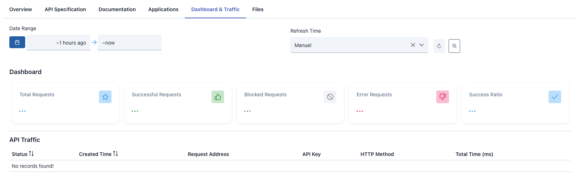Image resolution: width=577 pixels, height=175 pixels.
Task: Clear the Refresh Time selection
Action: pyautogui.click(x=413, y=45)
